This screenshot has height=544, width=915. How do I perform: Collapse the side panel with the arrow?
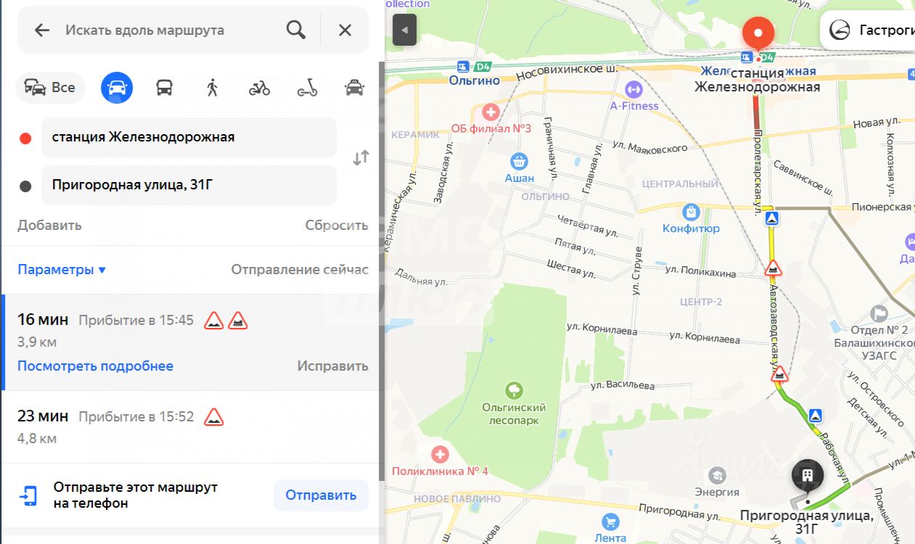click(405, 30)
